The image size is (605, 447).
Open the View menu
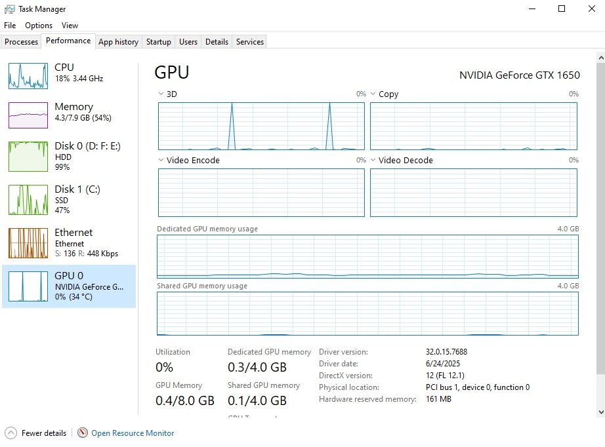[x=70, y=26]
